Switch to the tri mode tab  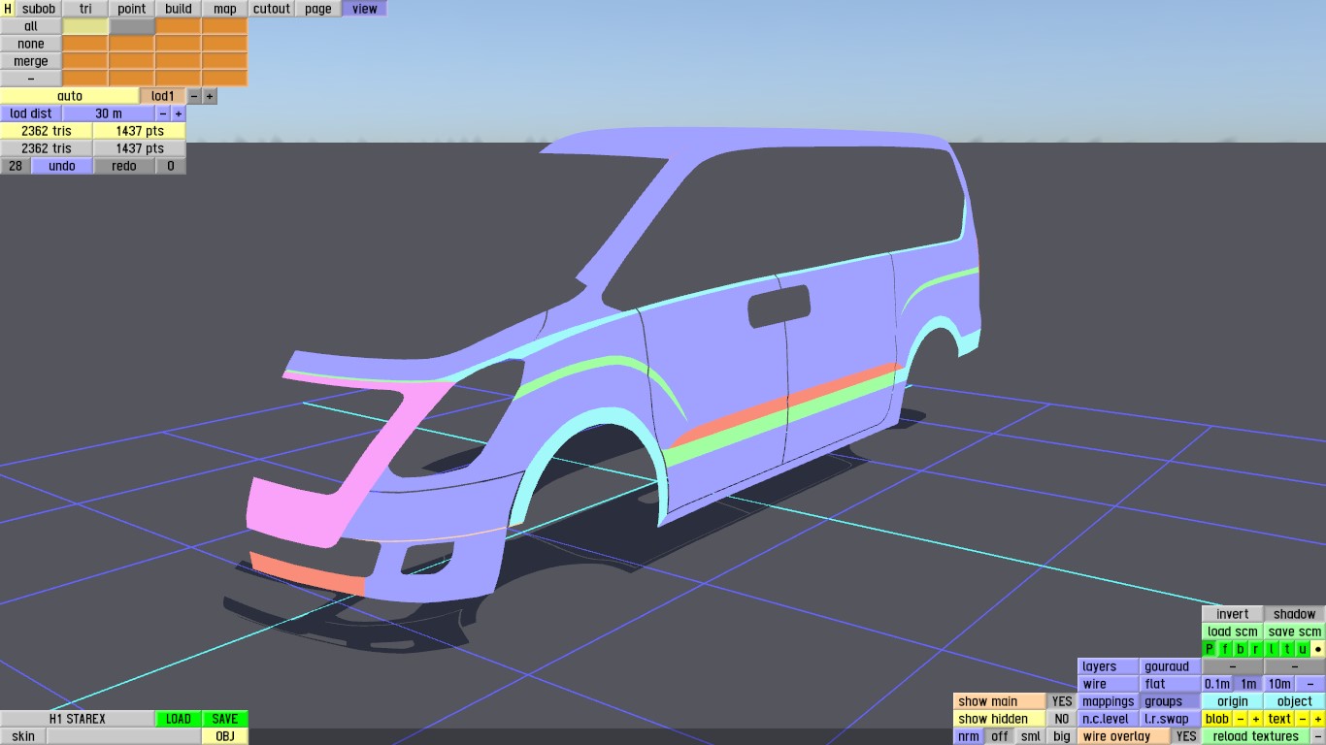click(85, 9)
